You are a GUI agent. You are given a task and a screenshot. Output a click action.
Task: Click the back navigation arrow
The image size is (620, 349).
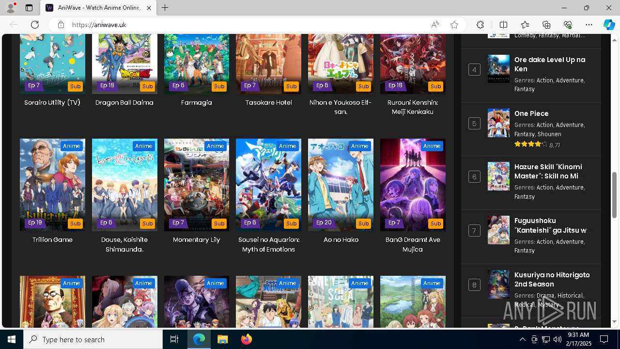pyautogui.click(x=14, y=25)
